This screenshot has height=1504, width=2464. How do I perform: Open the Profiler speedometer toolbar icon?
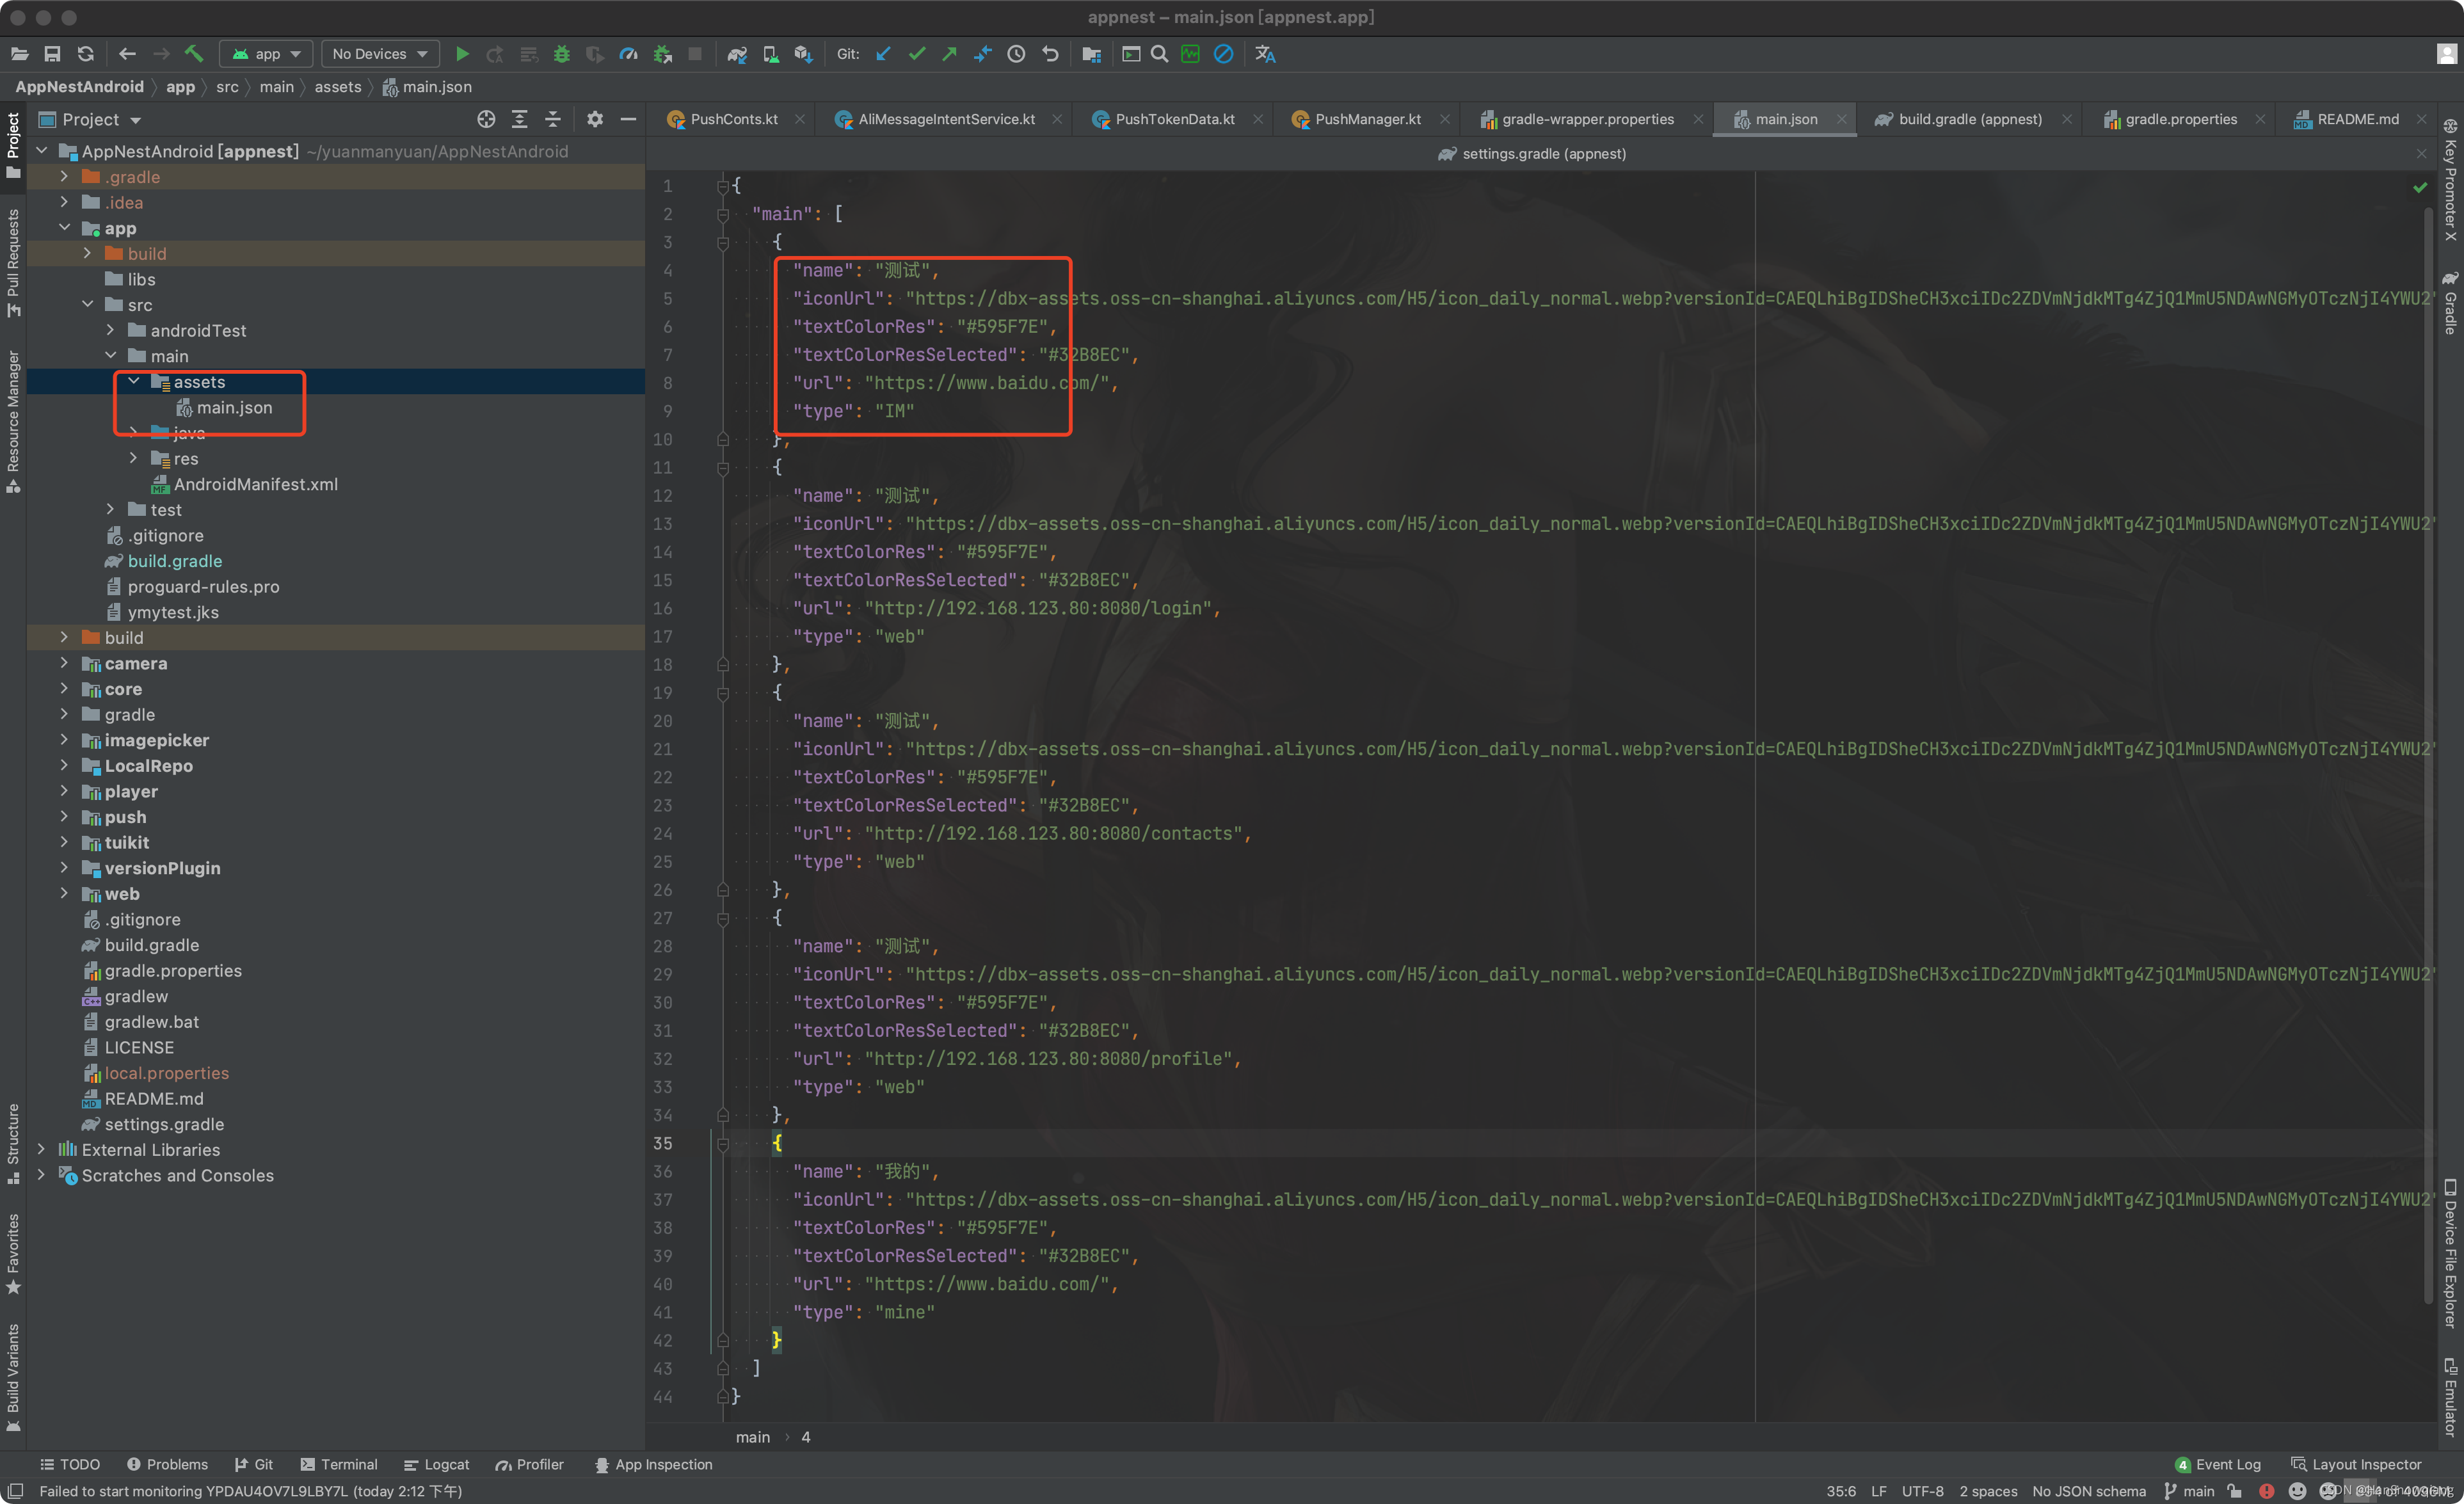tap(628, 54)
